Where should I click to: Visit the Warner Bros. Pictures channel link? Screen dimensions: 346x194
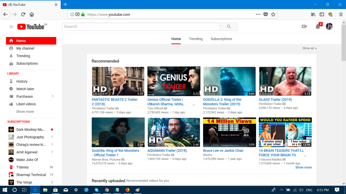pos(106,159)
